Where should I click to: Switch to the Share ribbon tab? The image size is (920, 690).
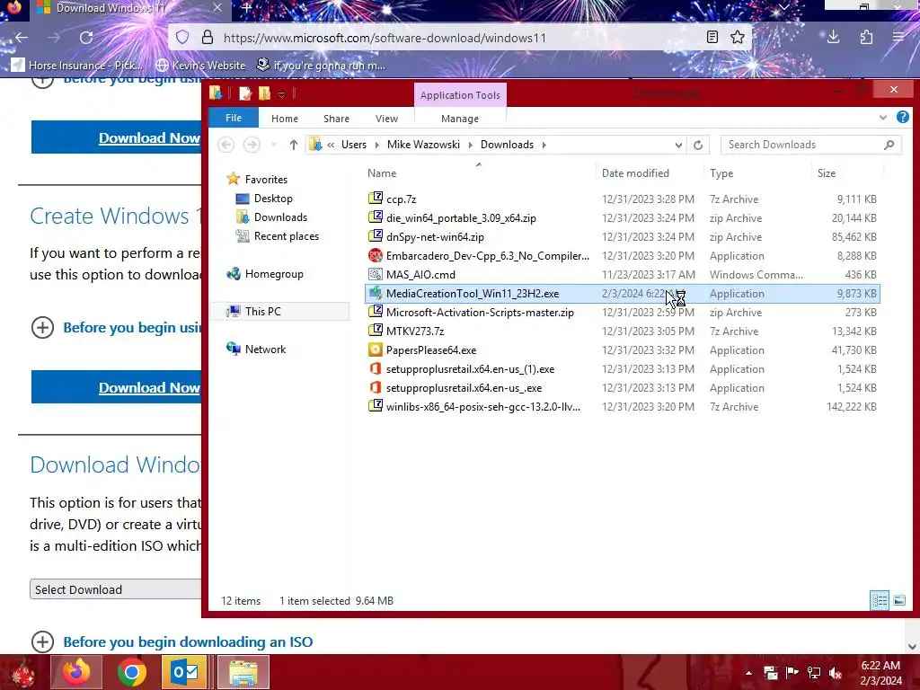(336, 119)
